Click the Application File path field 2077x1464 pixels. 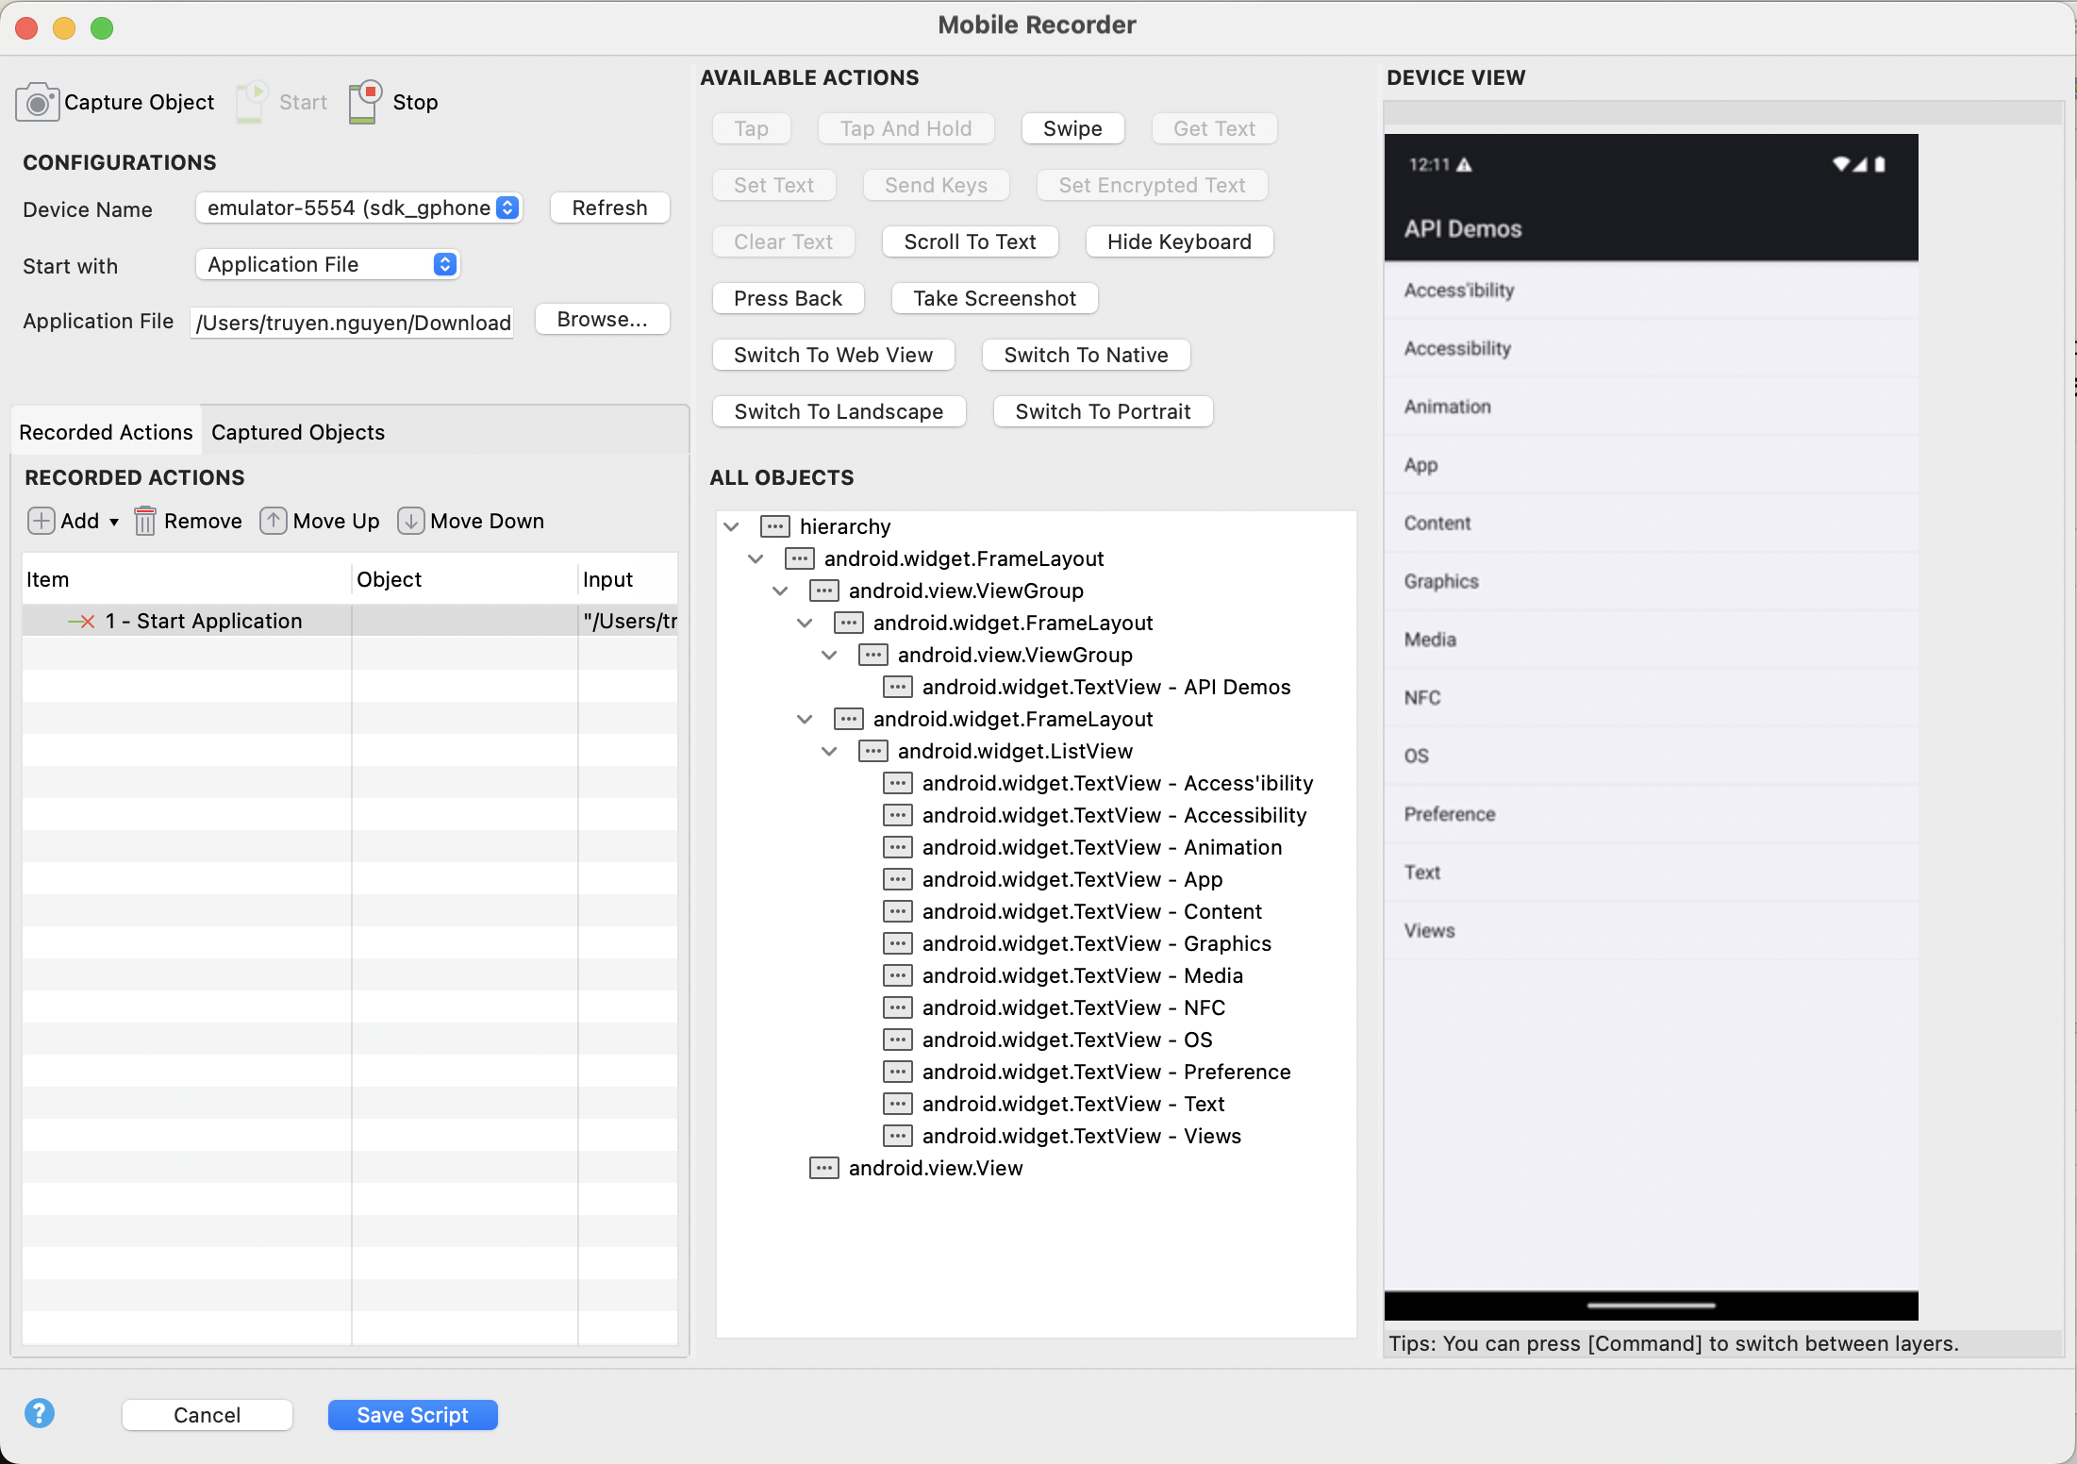[352, 323]
